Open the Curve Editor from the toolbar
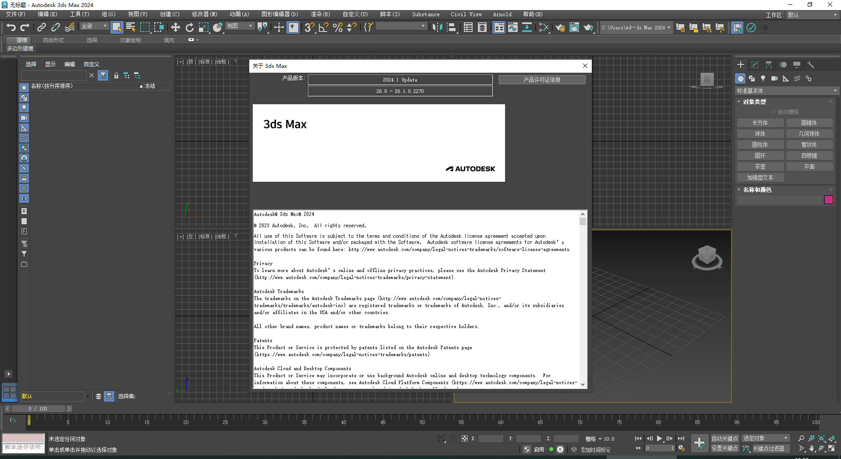 [x=512, y=28]
